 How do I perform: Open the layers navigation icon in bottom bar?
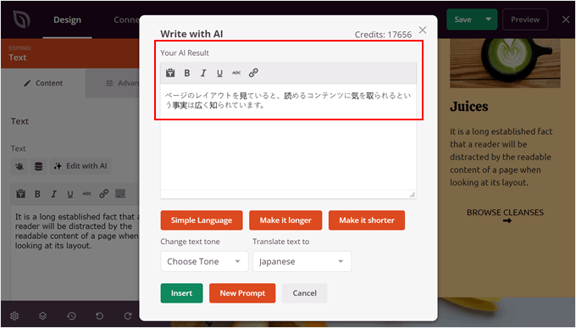(x=42, y=315)
